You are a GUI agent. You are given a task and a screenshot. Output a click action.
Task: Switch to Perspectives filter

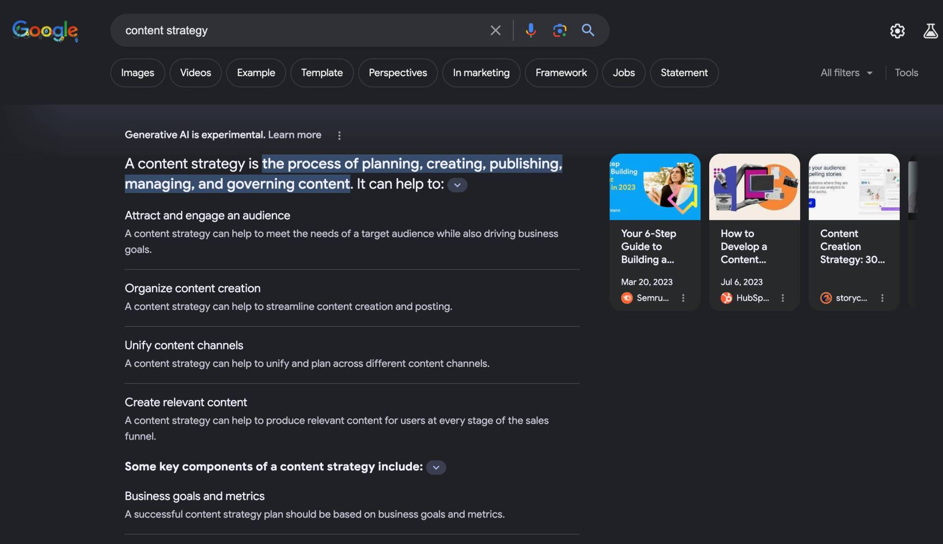(398, 73)
